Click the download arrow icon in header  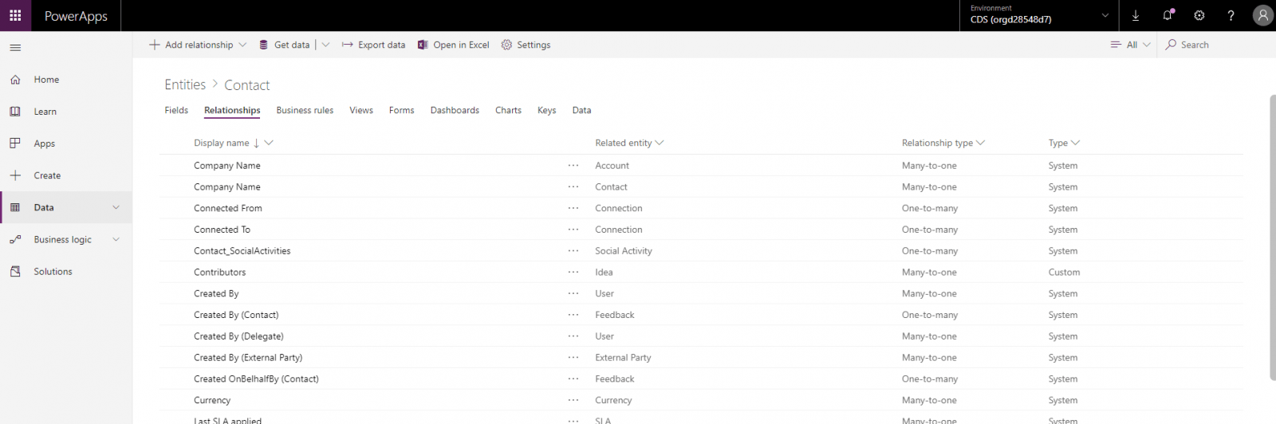1136,15
